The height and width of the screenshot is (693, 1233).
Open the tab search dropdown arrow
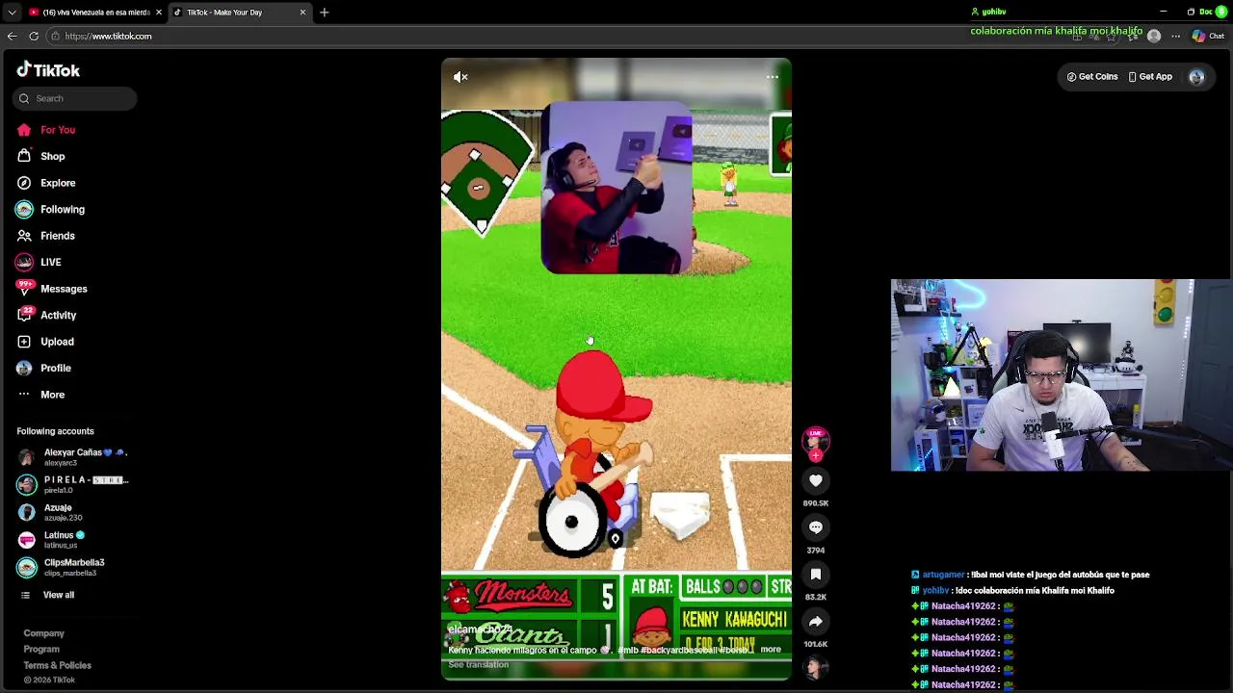12,13
